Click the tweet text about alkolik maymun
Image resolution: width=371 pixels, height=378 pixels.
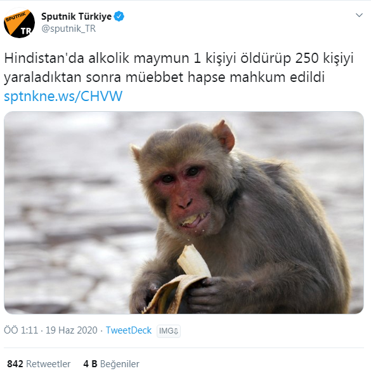tap(179, 68)
